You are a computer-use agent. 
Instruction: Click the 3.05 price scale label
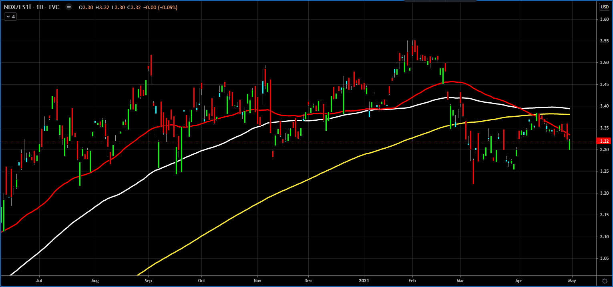604,259
